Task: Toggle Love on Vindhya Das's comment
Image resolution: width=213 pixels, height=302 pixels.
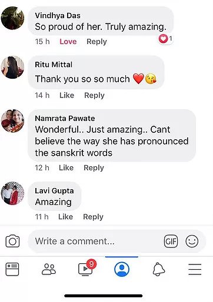Action: pyautogui.click(x=68, y=42)
